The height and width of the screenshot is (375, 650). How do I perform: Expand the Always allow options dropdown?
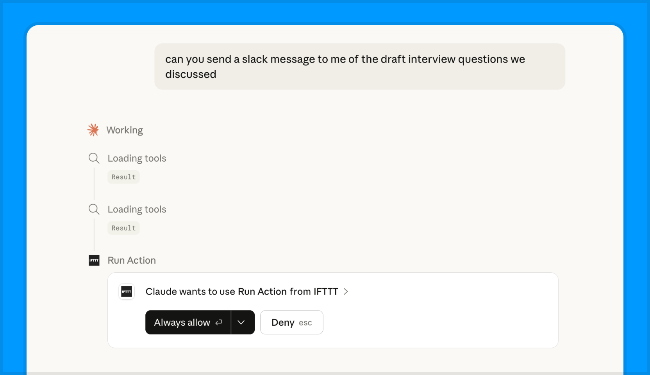pos(241,322)
